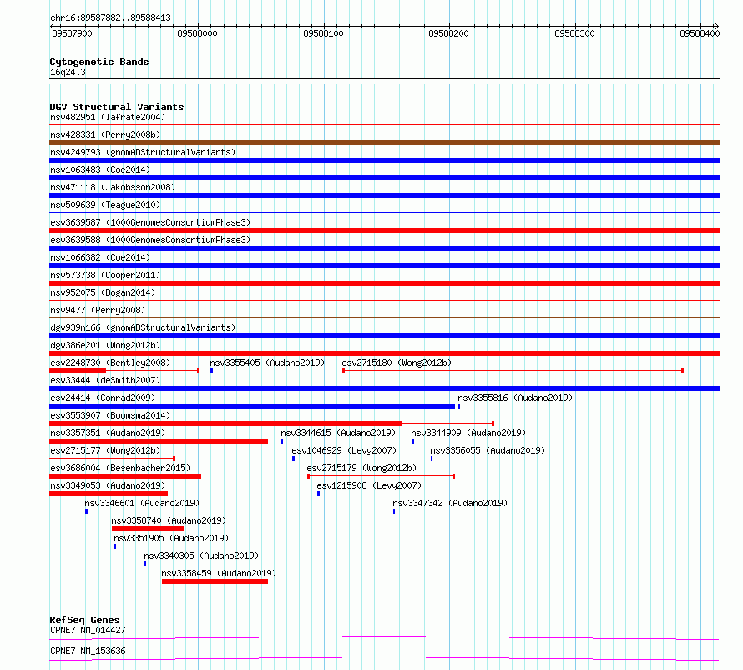Click the thin red esv2715180 variant line
This screenshot has height=670, width=743.
513,371
